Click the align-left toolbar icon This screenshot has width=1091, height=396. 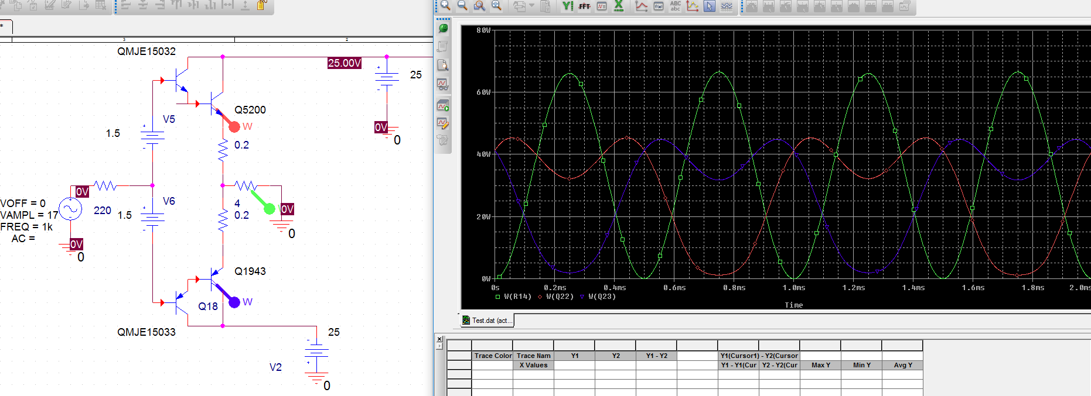[x=126, y=5]
